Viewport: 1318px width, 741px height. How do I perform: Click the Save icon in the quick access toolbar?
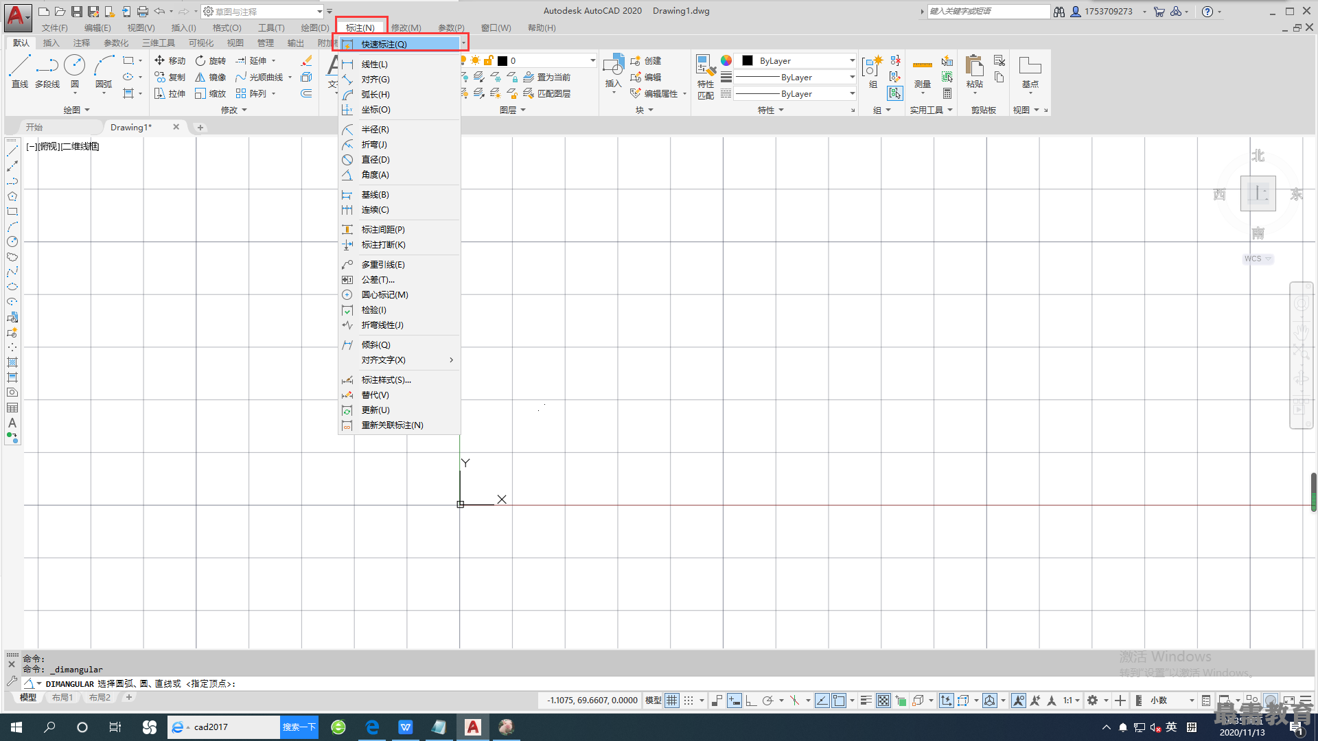pos(77,11)
